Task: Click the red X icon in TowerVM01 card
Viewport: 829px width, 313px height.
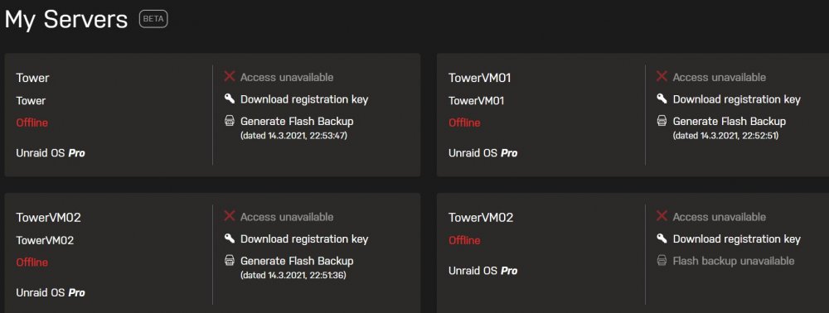Action: (x=662, y=76)
